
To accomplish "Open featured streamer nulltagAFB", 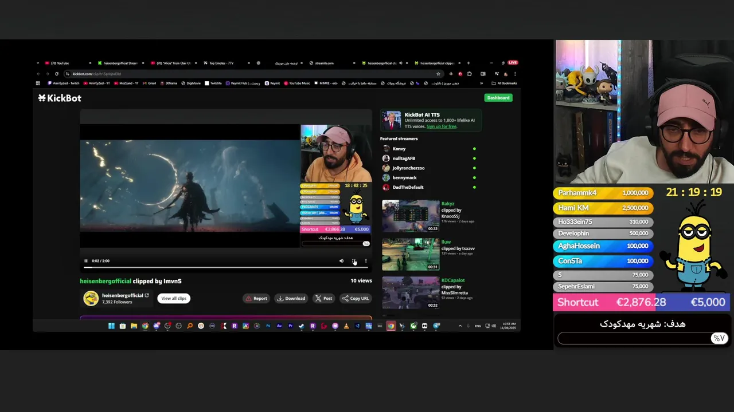I will (x=430, y=159).
